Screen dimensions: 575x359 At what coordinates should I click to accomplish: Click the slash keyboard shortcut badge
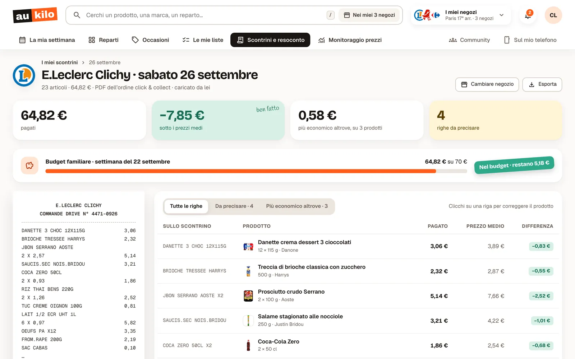[x=331, y=15]
